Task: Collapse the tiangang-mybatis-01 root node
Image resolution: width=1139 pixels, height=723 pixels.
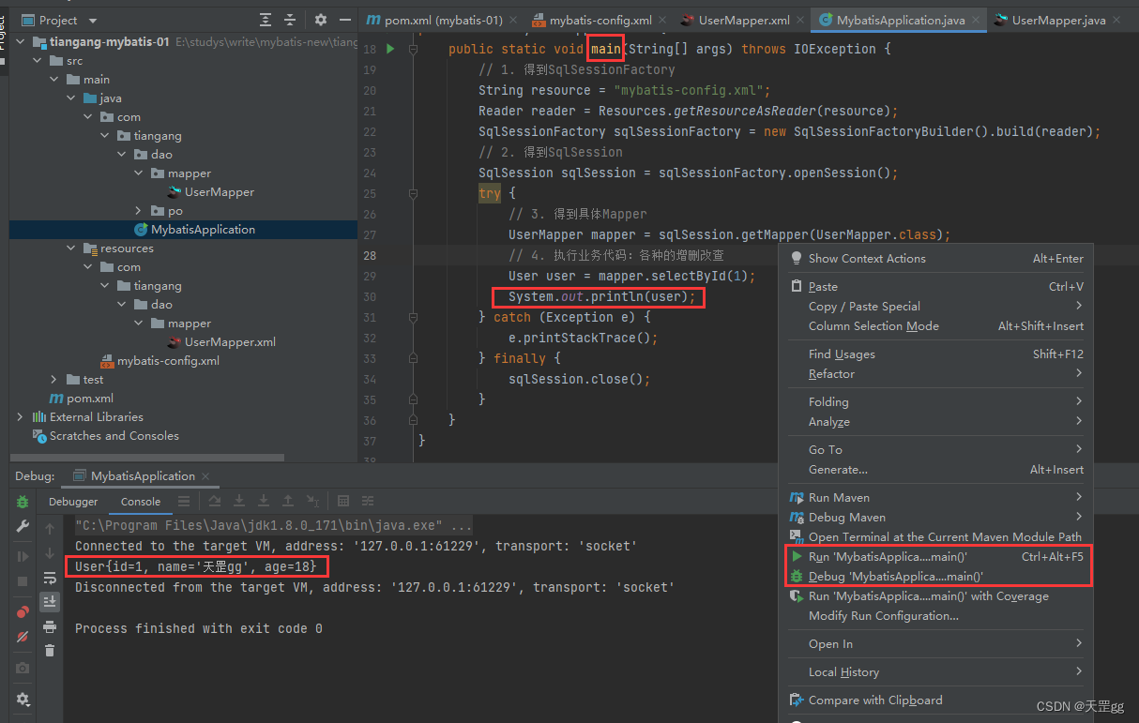Action: coord(20,42)
